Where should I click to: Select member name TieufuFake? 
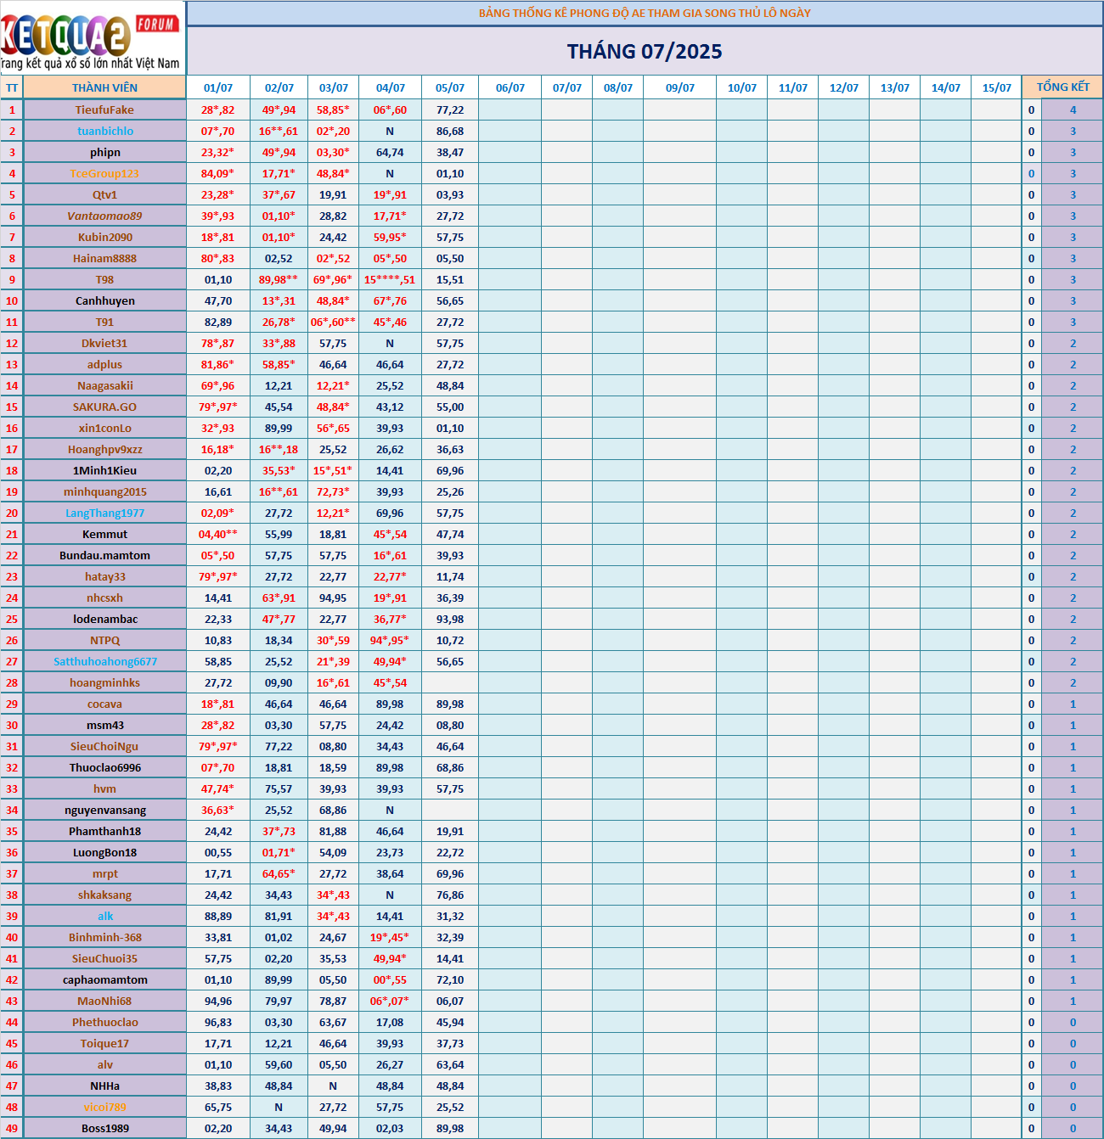click(x=104, y=109)
